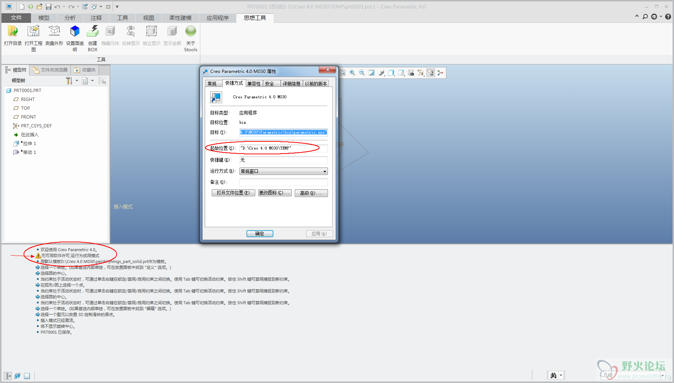The height and width of the screenshot is (383, 674).
Task: Click spin center icon in view toolbar
Action: [x=440, y=73]
